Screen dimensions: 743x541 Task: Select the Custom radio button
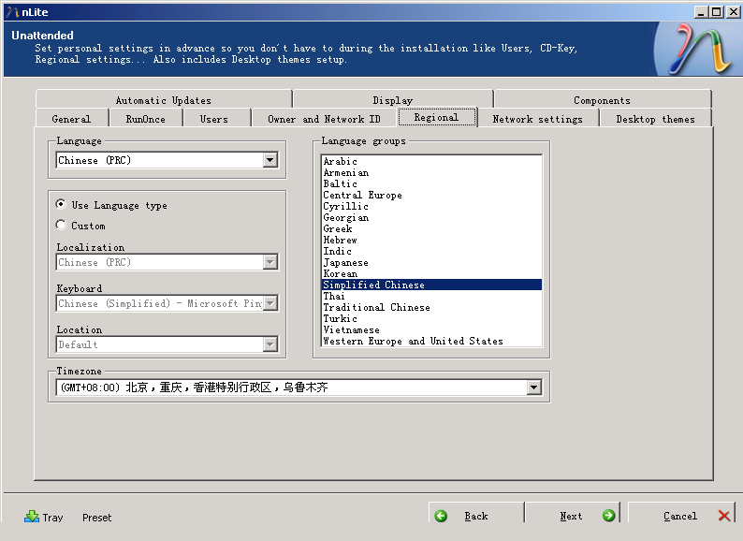(x=62, y=226)
